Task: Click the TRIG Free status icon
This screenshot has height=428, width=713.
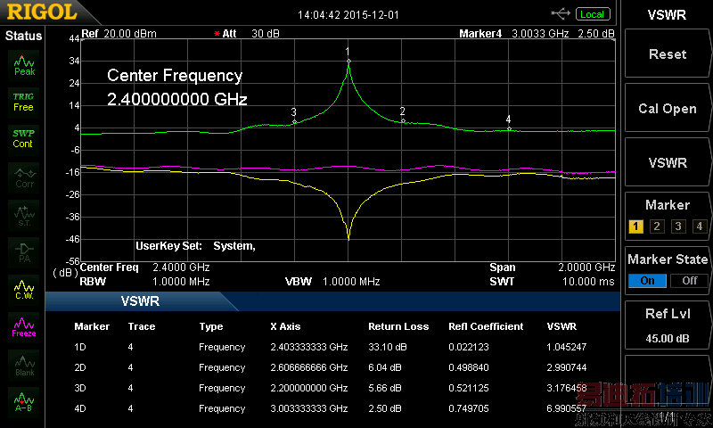Action: [x=24, y=102]
